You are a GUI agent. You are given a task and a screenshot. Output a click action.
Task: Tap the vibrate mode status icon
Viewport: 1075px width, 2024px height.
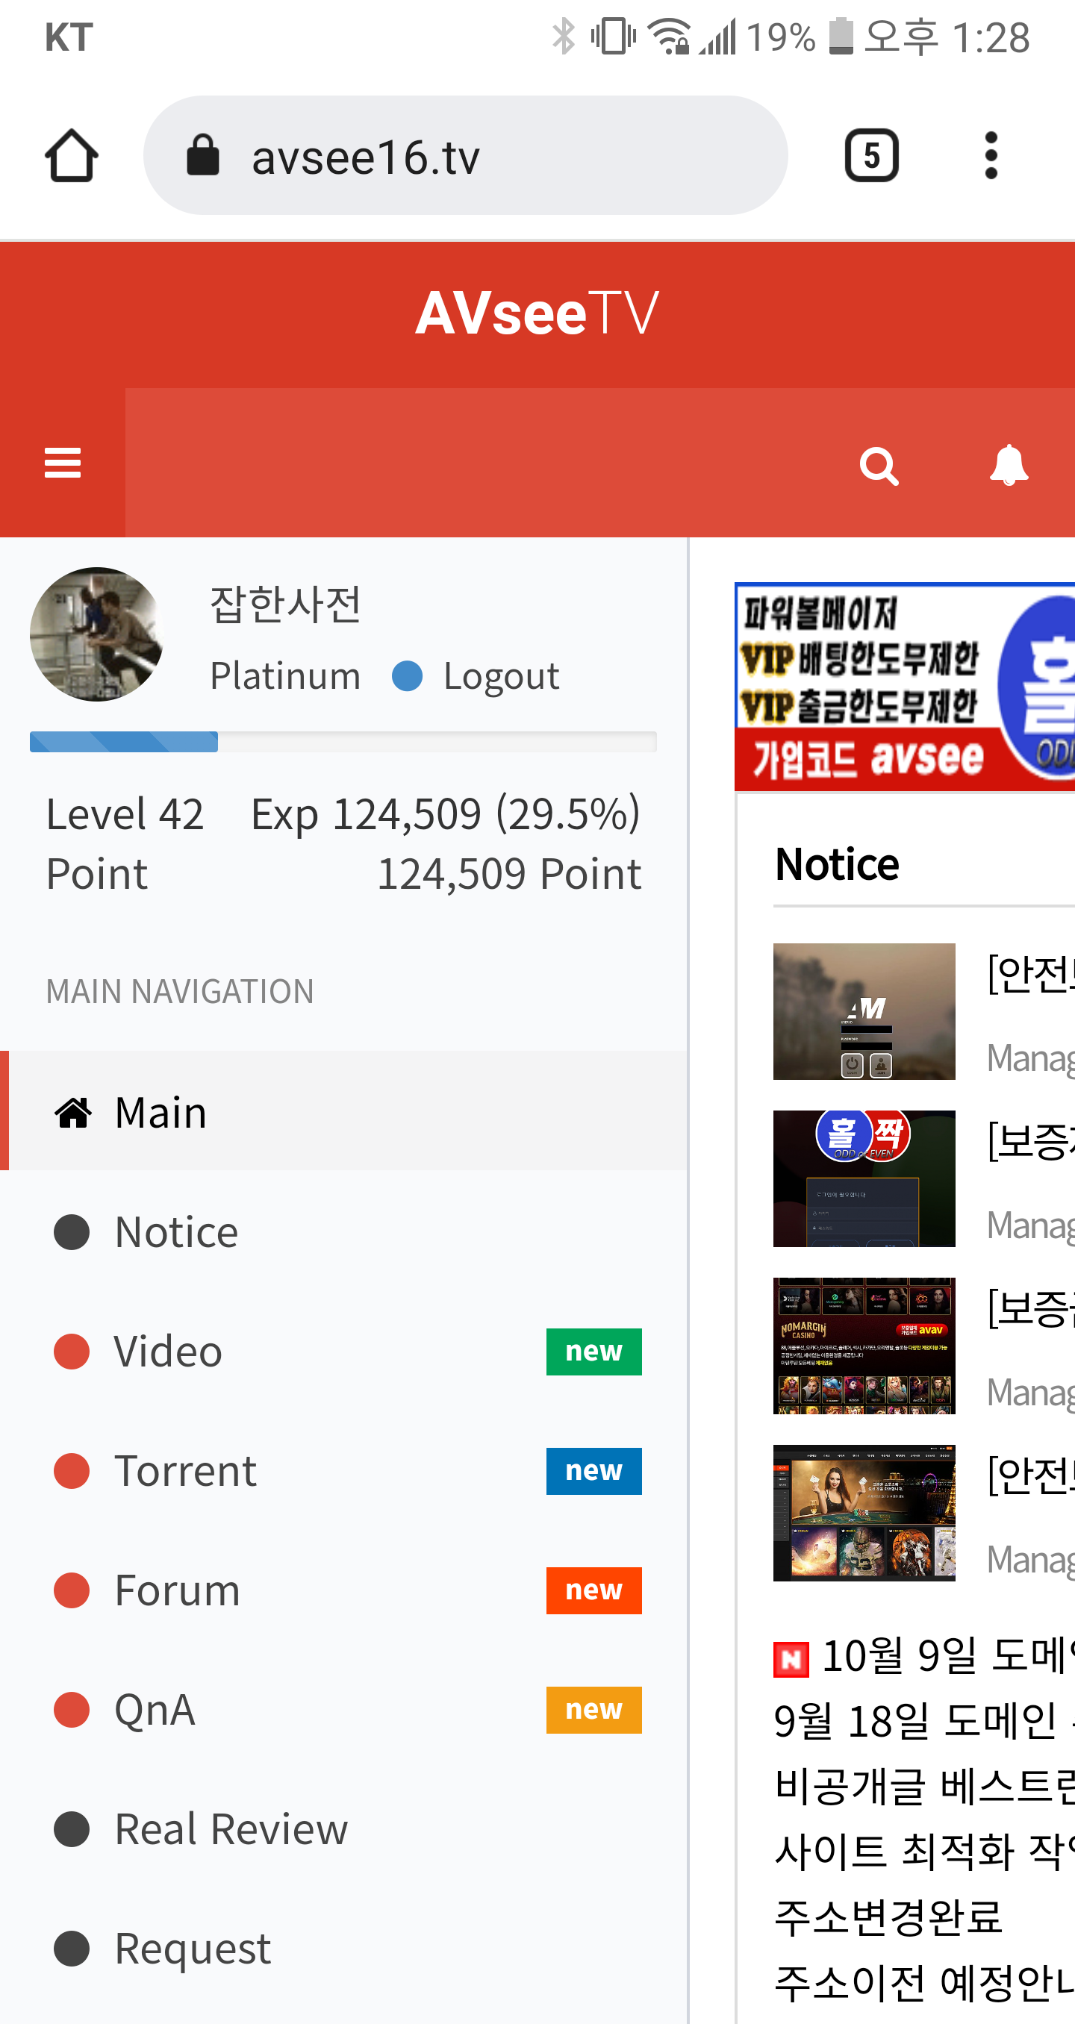pyautogui.click(x=614, y=36)
